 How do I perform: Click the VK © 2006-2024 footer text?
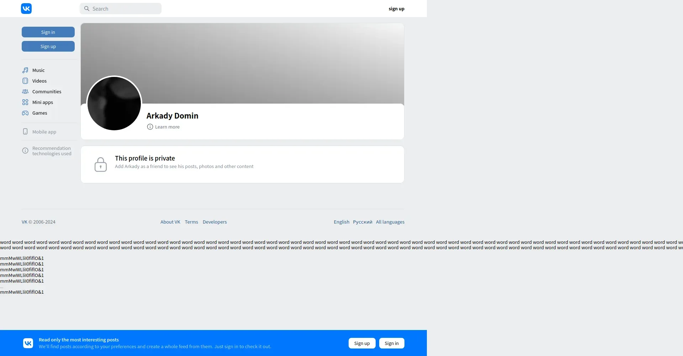point(38,222)
